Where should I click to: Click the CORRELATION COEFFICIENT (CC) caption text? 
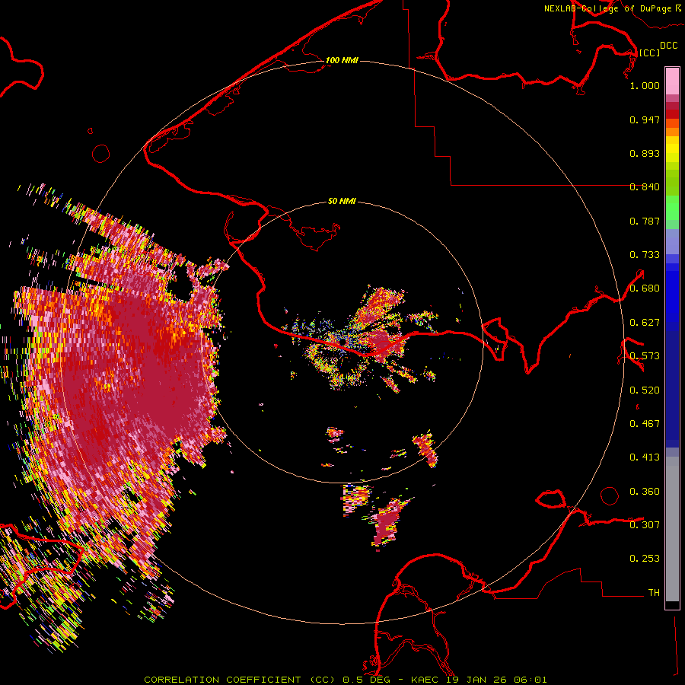point(240,680)
